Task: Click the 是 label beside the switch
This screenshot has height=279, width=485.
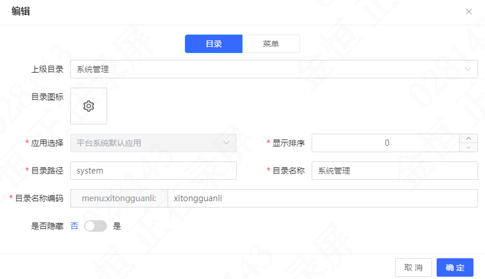Action: tap(117, 226)
